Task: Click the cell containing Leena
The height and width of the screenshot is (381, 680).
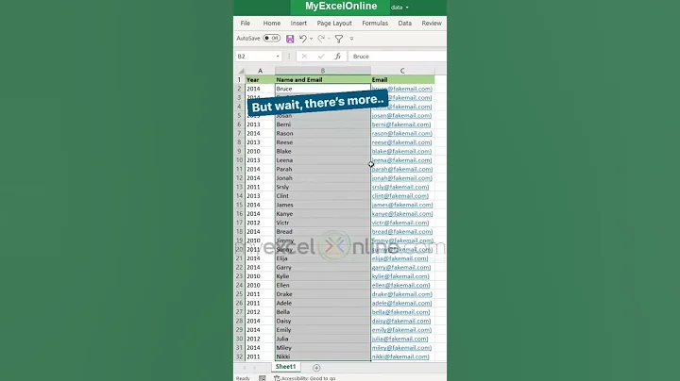Action: [x=323, y=160]
